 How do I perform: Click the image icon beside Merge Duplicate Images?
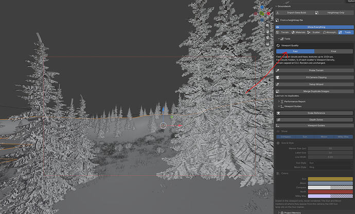(278, 91)
